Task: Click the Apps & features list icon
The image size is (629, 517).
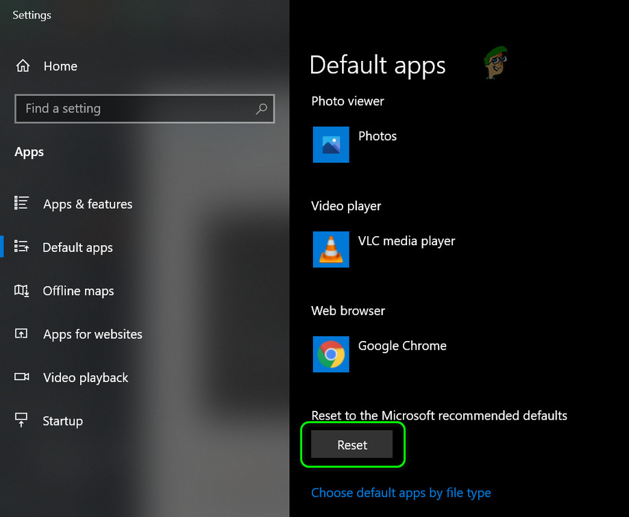Action: [21, 203]
